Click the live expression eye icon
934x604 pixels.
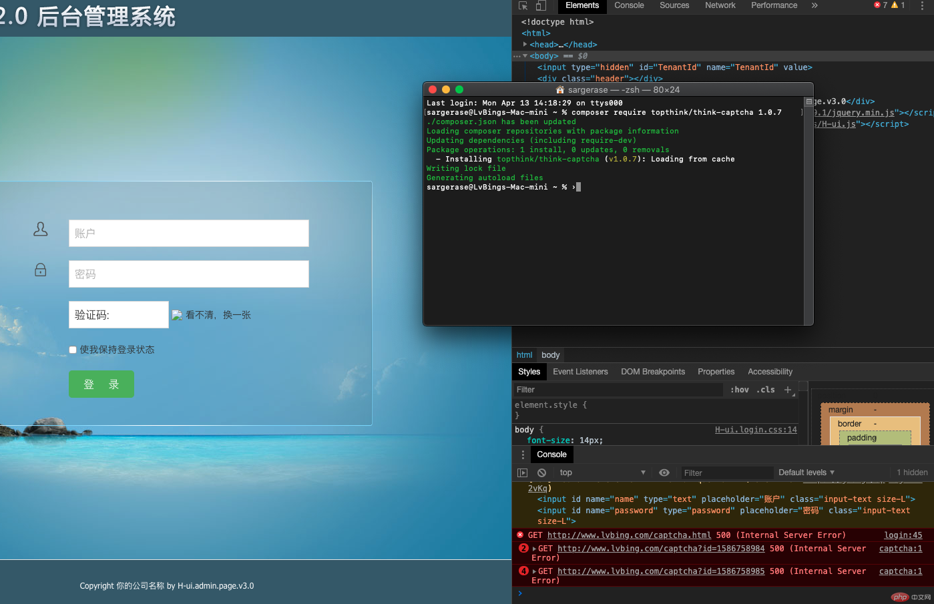[664, 473]
